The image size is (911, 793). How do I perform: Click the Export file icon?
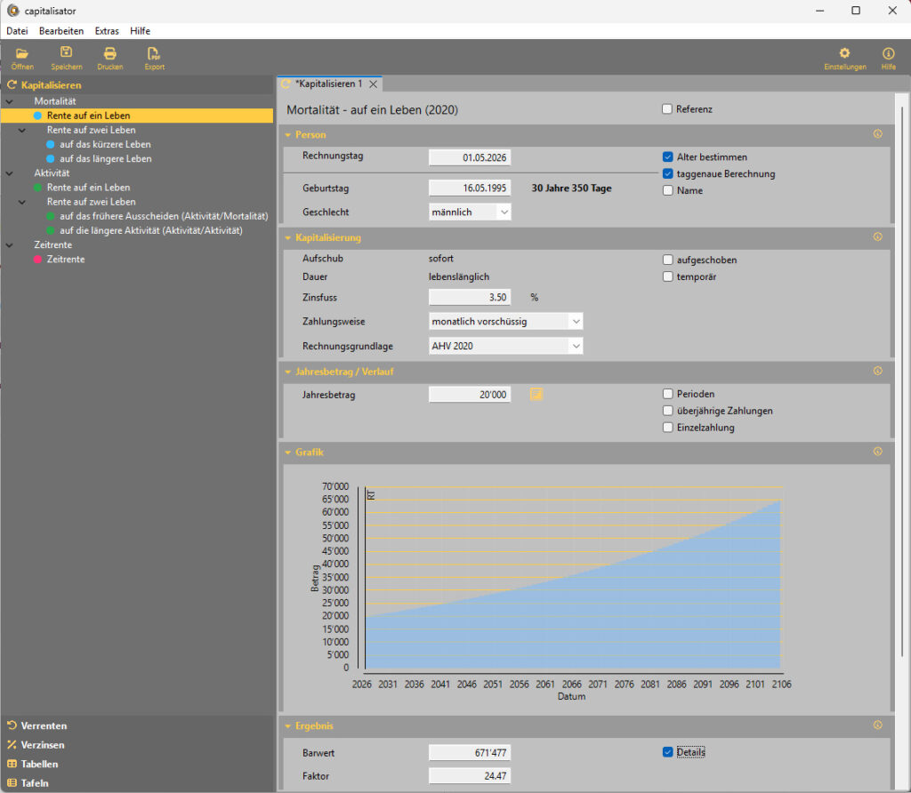[x=154, y=53]
